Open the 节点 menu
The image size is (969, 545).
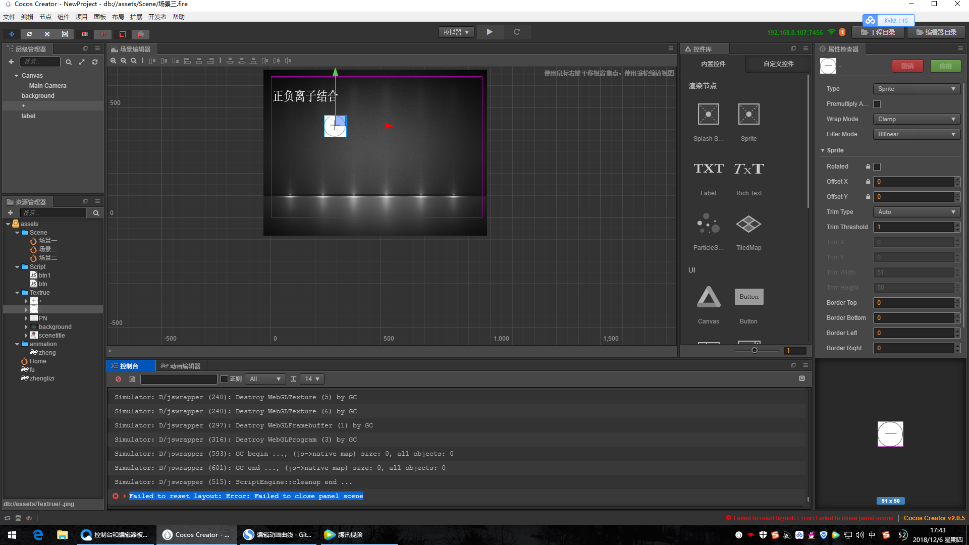coord(45,17)
